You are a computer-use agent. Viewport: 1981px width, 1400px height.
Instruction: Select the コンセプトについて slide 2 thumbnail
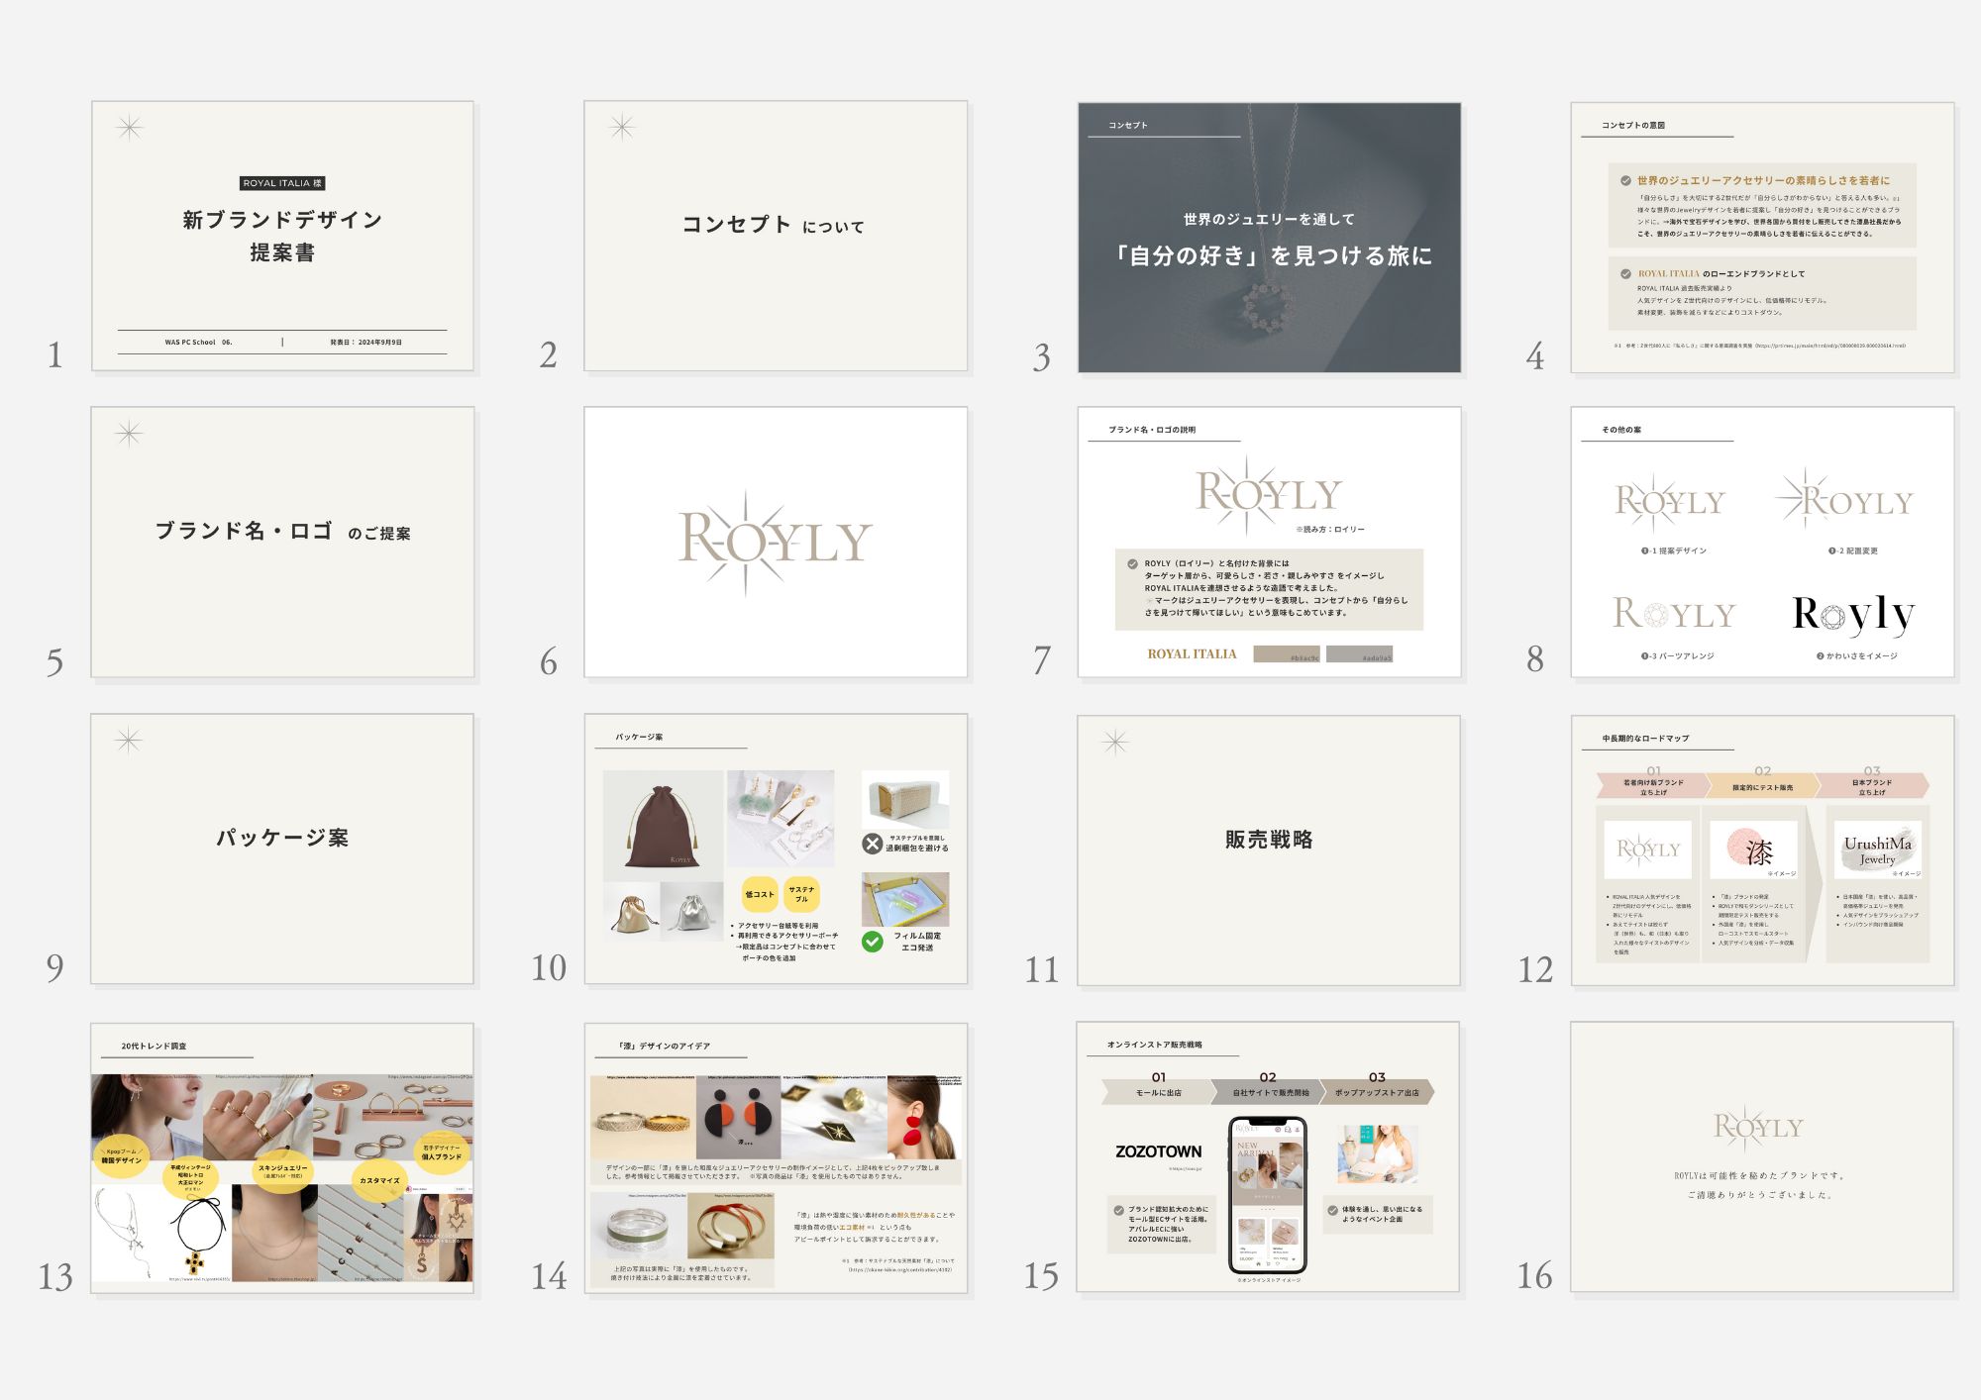coord(776,236)
